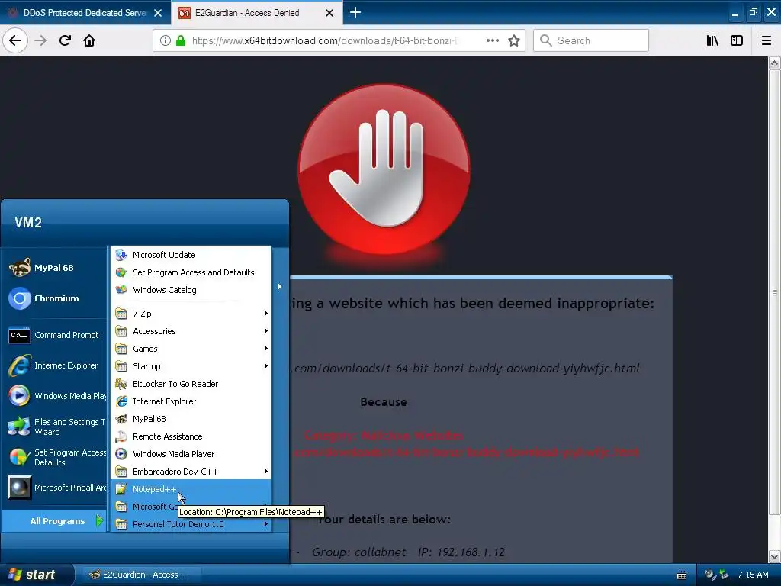781x586 pixels.
Task: Open Internet Explorer in All Programs list
Action: pos(191,401)
